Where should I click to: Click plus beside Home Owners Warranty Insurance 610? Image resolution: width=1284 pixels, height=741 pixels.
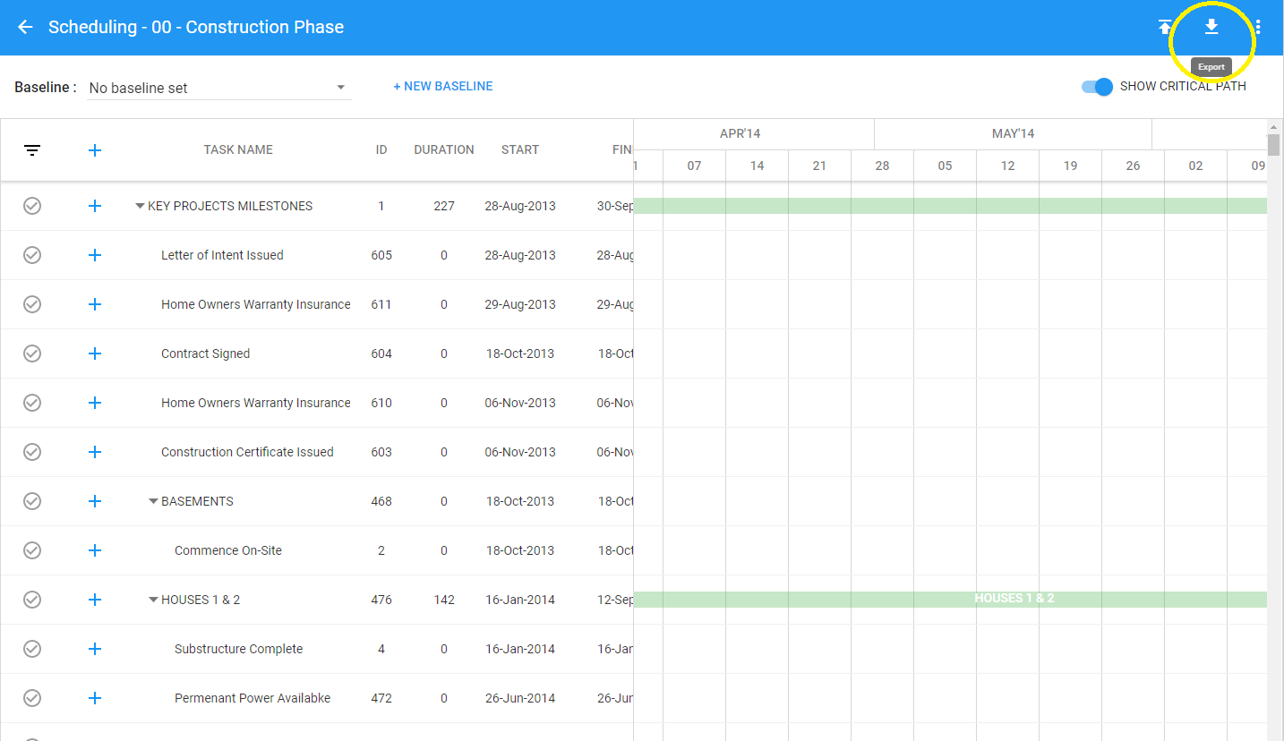(x=95, y=403)
